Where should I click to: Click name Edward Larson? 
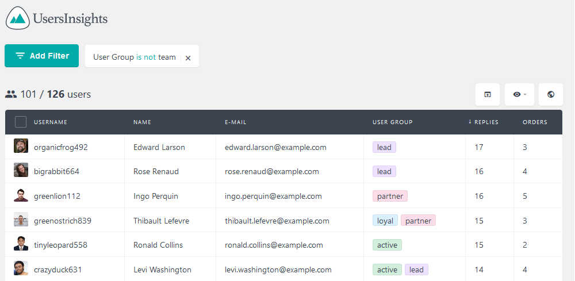click(x=159, y=147)
